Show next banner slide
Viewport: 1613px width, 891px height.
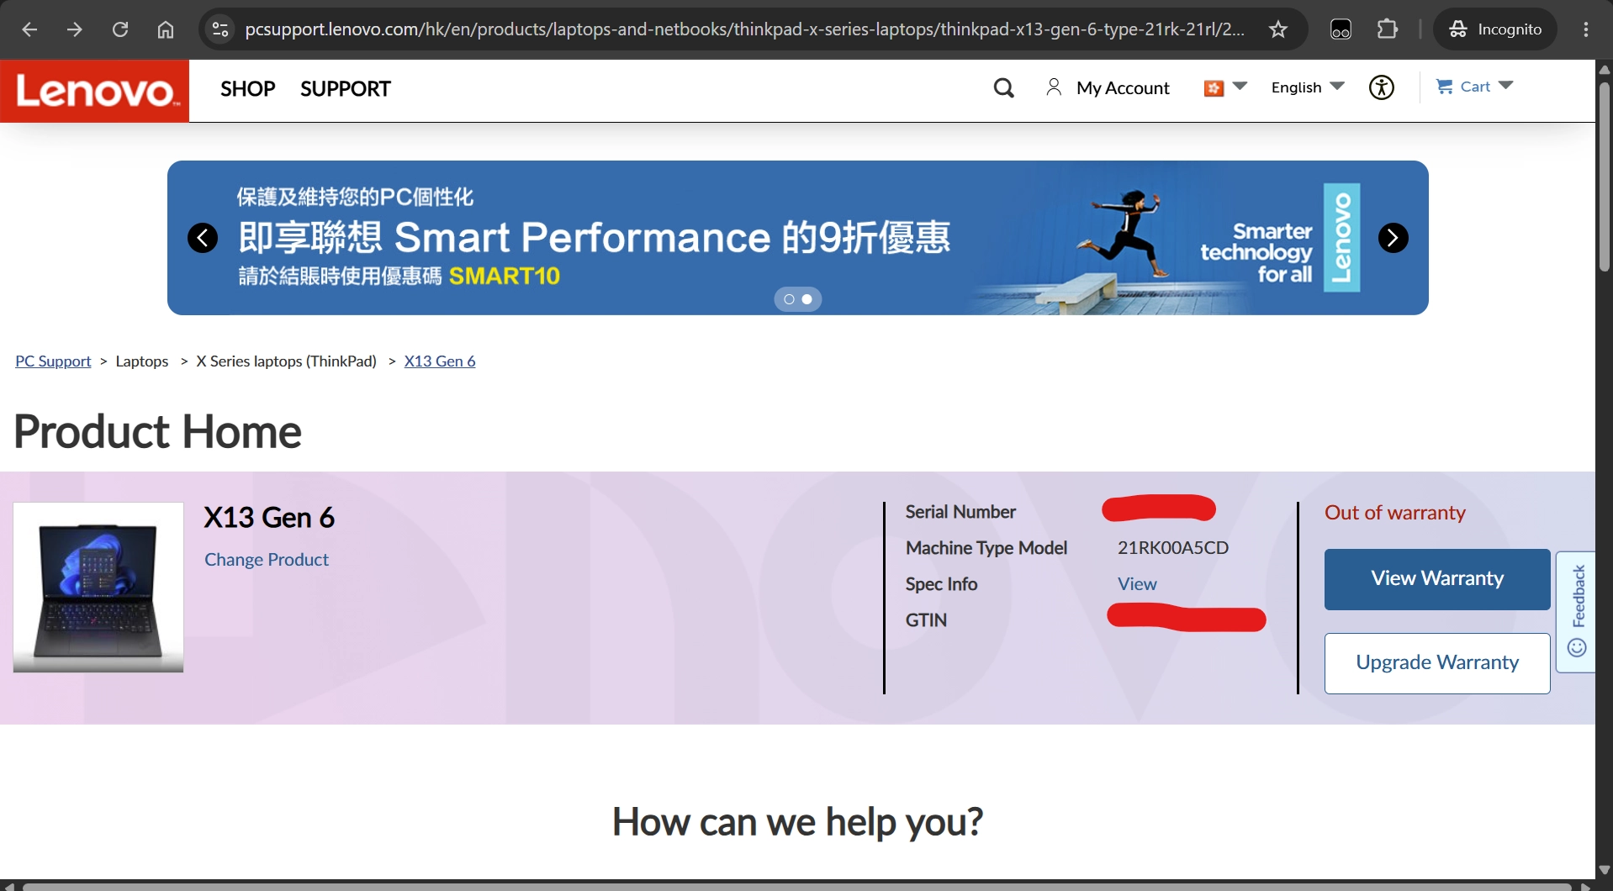click(x=1393, y=238)
